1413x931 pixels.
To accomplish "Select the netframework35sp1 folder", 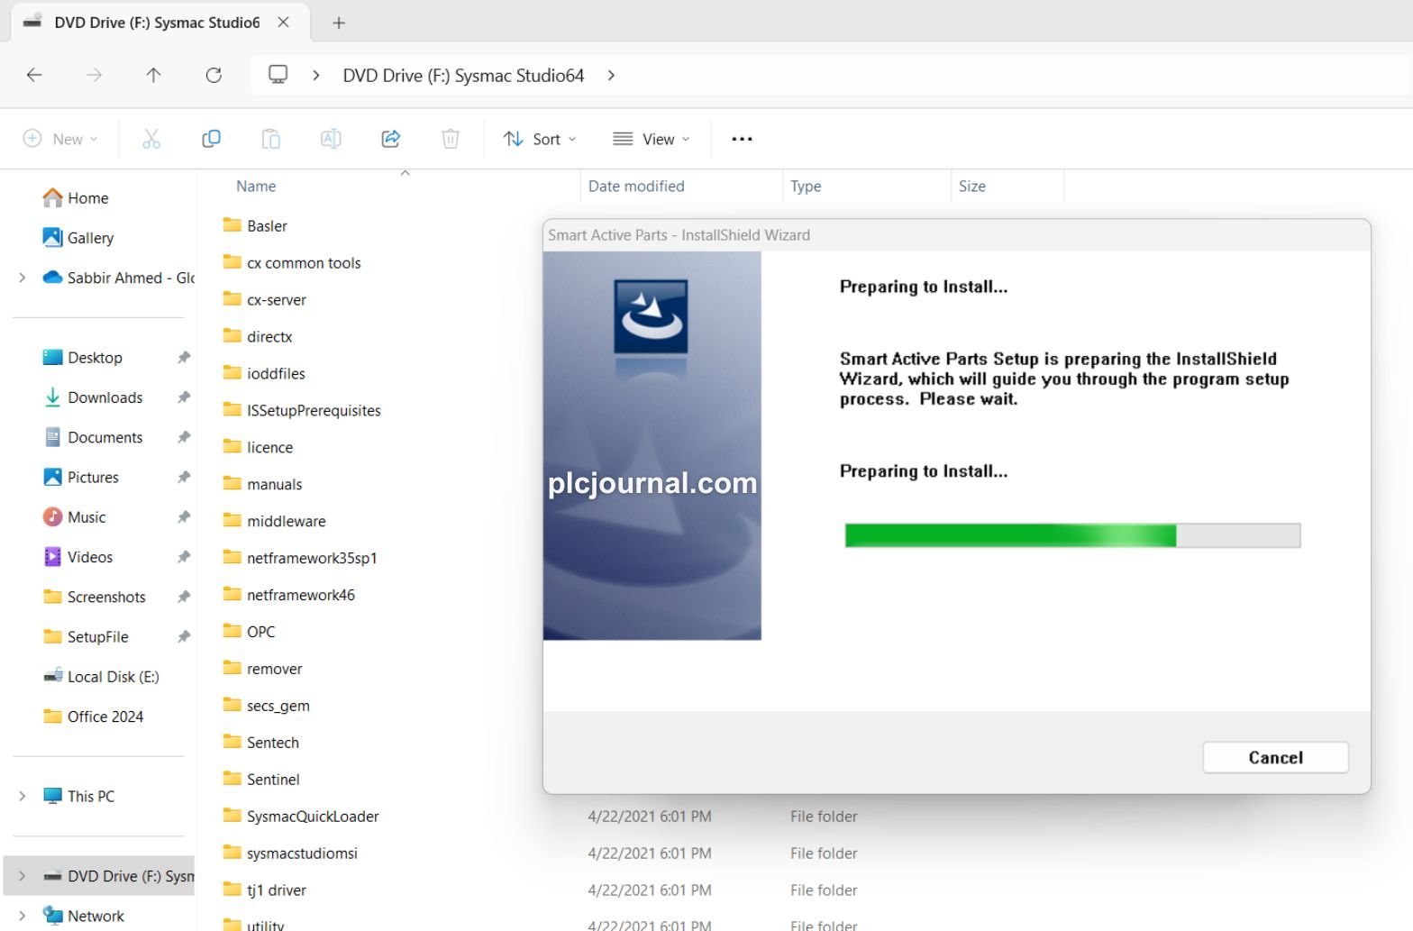I will (300, 558).
